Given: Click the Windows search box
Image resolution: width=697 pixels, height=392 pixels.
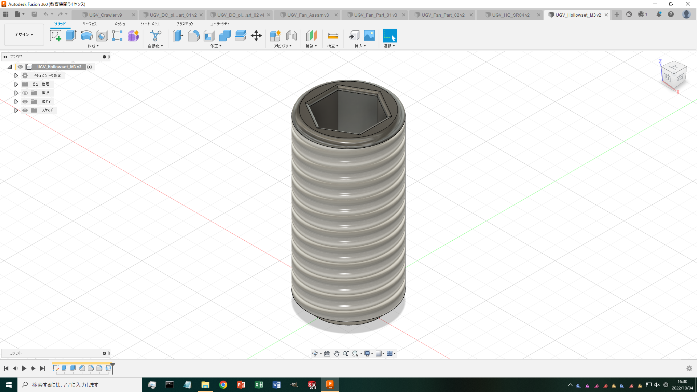Looking at the screenshot, I should click(x=80, y=385).
